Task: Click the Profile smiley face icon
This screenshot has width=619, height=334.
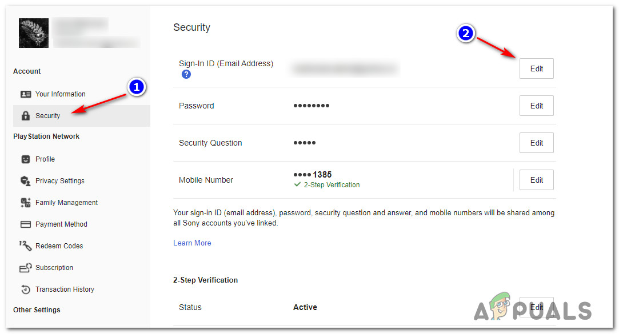Action: tap(26, 159)
